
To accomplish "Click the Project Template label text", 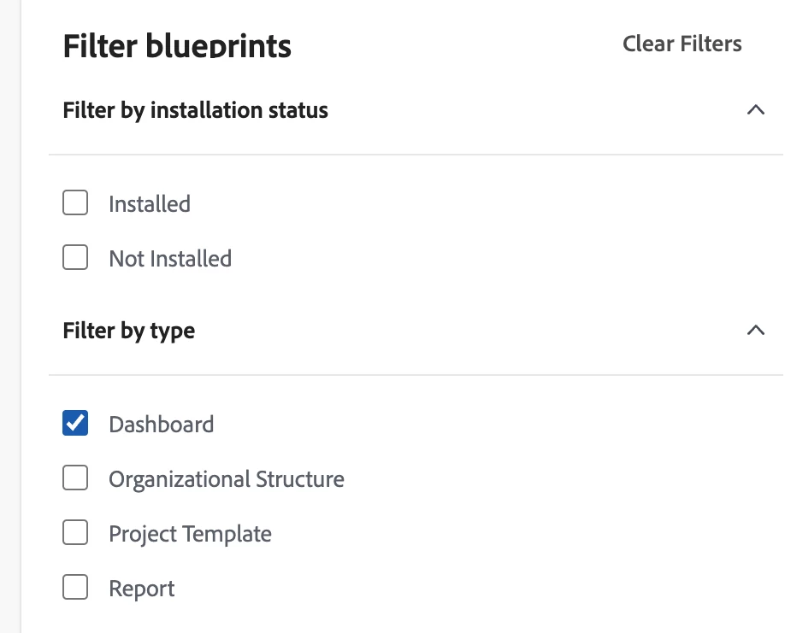I will tap(190, 534).
